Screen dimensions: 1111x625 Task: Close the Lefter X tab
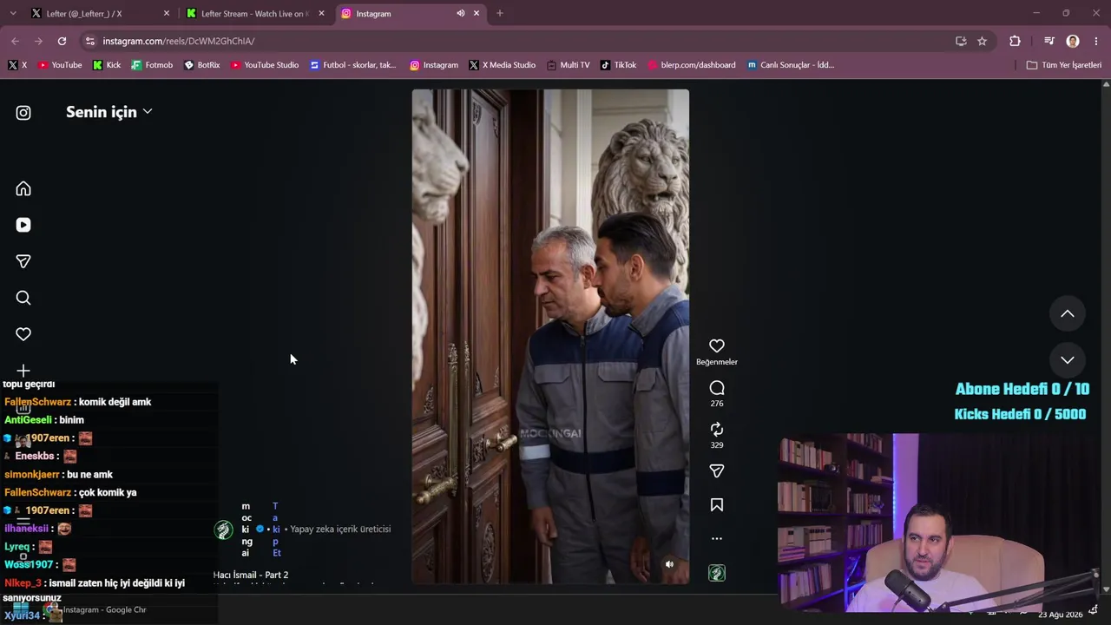pos(167,14)
